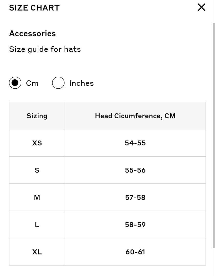Click the Cm label text
215x276 pixels.
coord(32,83)
